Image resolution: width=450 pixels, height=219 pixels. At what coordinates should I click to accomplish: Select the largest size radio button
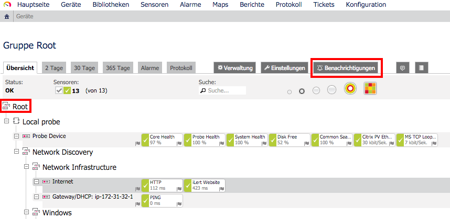pos(331,90)
